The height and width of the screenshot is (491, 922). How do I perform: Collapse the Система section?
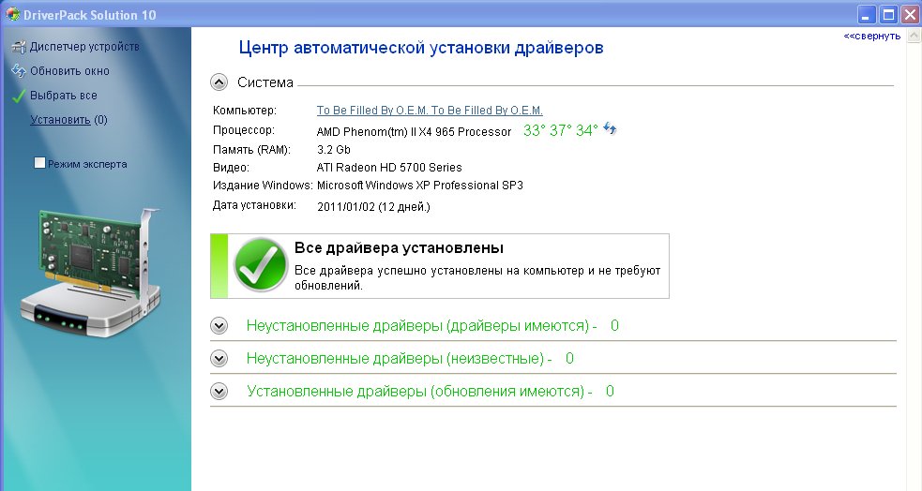[x=219, y=82]
